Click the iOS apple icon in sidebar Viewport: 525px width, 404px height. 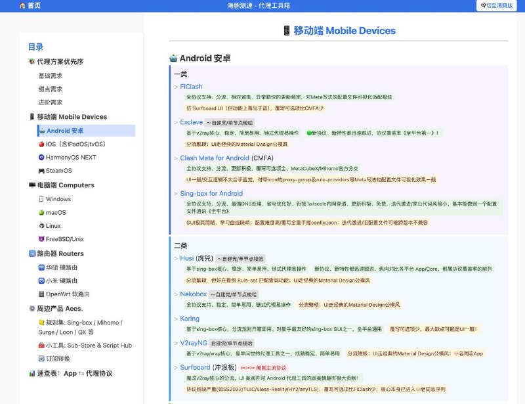pyautogui.click(x=42, y=144)
